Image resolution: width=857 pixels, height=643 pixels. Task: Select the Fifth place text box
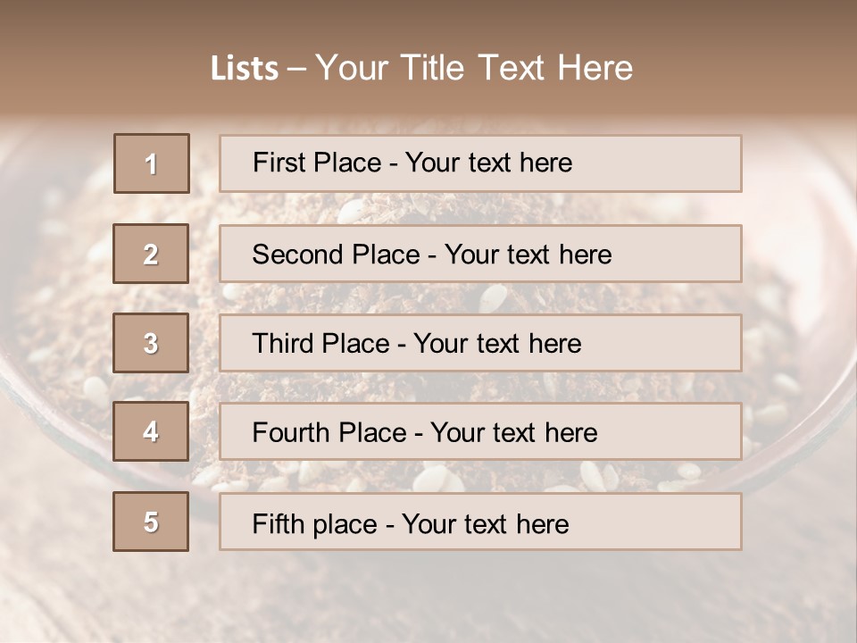coord(480,522)
